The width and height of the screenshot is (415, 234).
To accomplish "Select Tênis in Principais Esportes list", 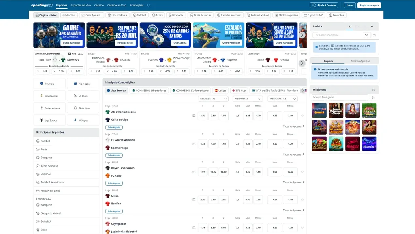I will click(x=66, y=149).
